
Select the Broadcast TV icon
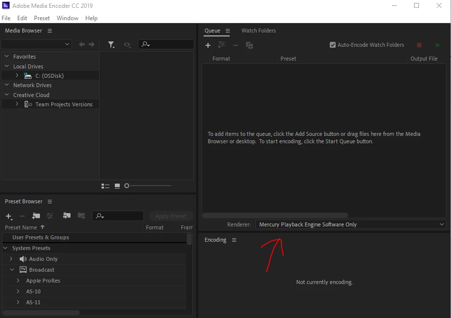23,269
